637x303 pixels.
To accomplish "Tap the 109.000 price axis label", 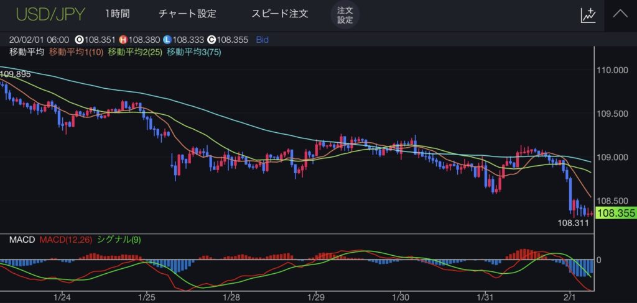I will pos(612,157).
